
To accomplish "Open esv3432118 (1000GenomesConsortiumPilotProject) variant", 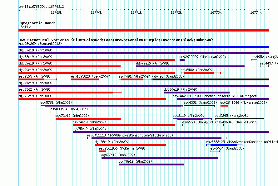I will (x=130, y=135).
